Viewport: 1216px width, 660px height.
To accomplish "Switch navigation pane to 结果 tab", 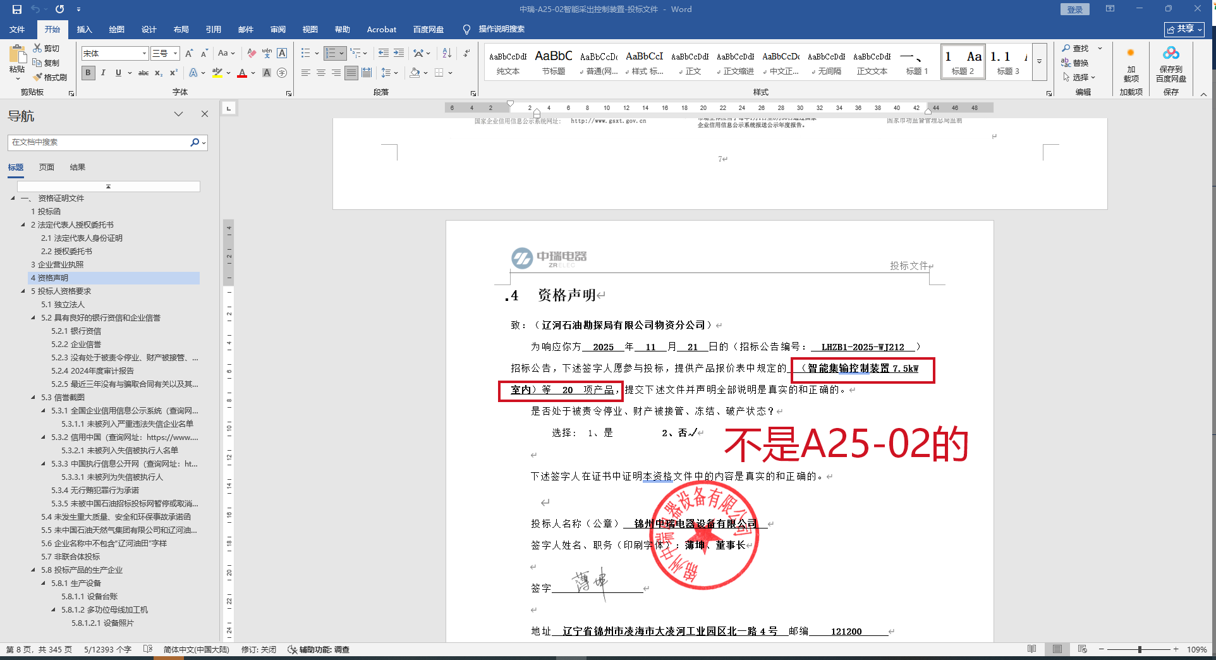I will pos(78,168).
